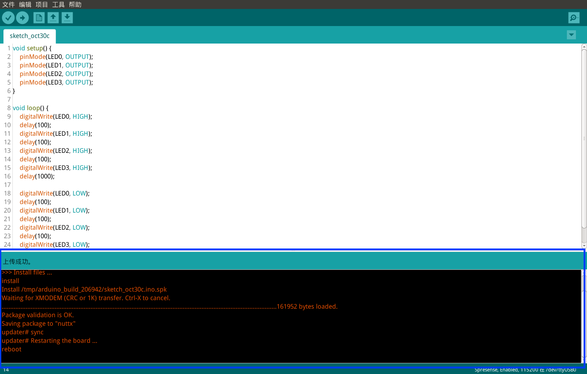Click the void loop() line in editor
Image resolution: width=587 pixels, height=374 pixels.
coord(31,108)
